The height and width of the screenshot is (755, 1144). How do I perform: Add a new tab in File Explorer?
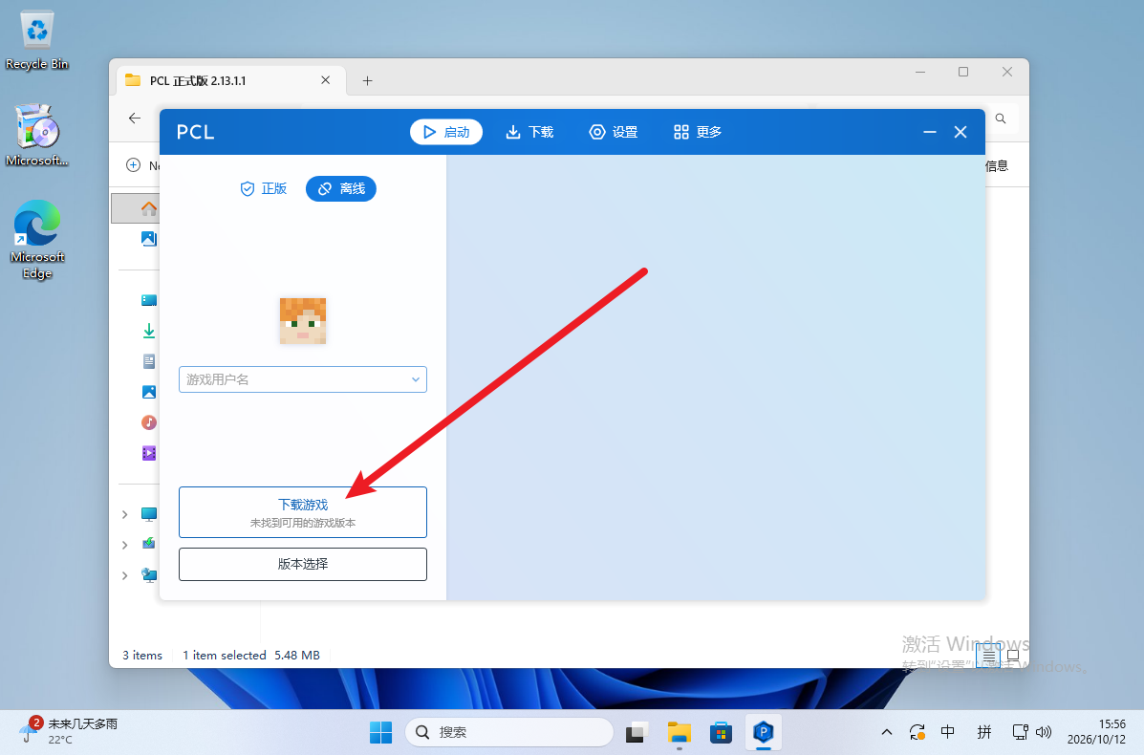[x=368, y=80]
